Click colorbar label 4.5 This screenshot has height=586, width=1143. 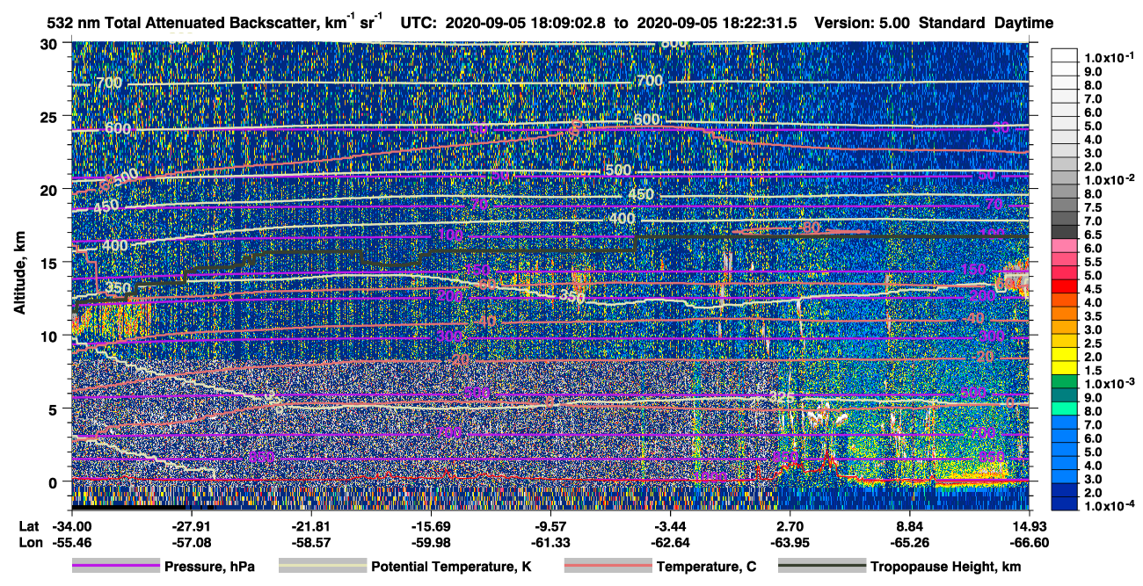pos(1093,289)
